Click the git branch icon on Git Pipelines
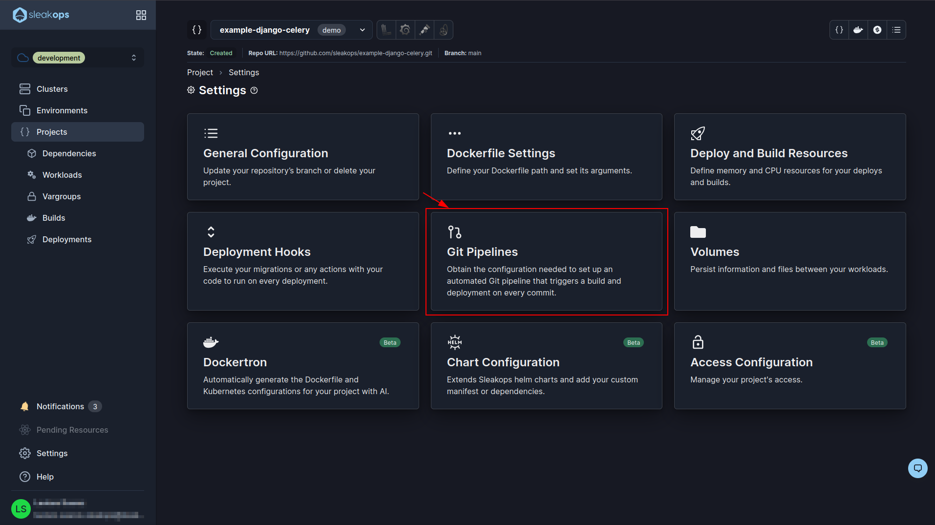This screenshot has width=935, height=525. (454, 232)
